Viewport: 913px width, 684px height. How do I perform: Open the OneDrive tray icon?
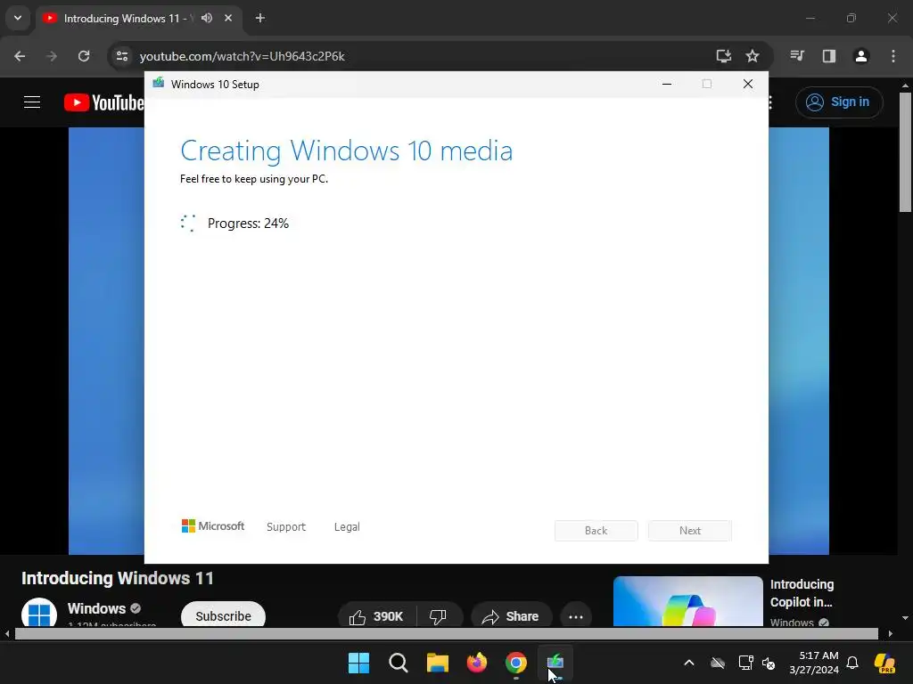pos(718,663)
